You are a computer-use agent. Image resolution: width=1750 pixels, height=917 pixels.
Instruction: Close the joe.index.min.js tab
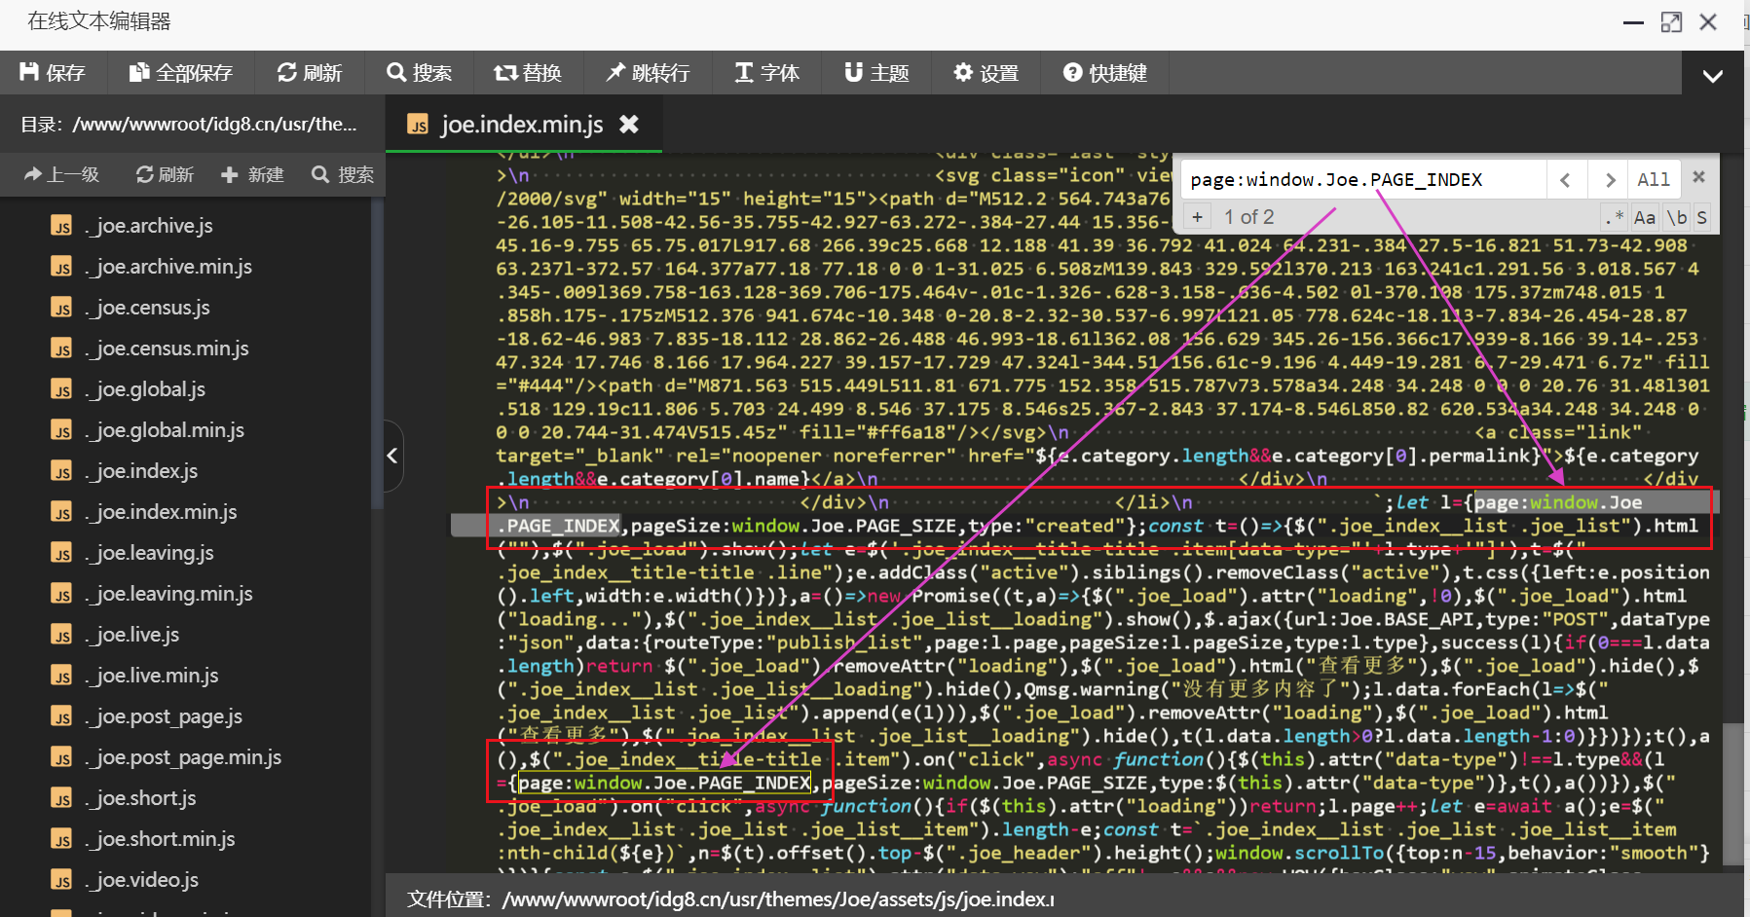pyautogui.click(x=629, y=125)
